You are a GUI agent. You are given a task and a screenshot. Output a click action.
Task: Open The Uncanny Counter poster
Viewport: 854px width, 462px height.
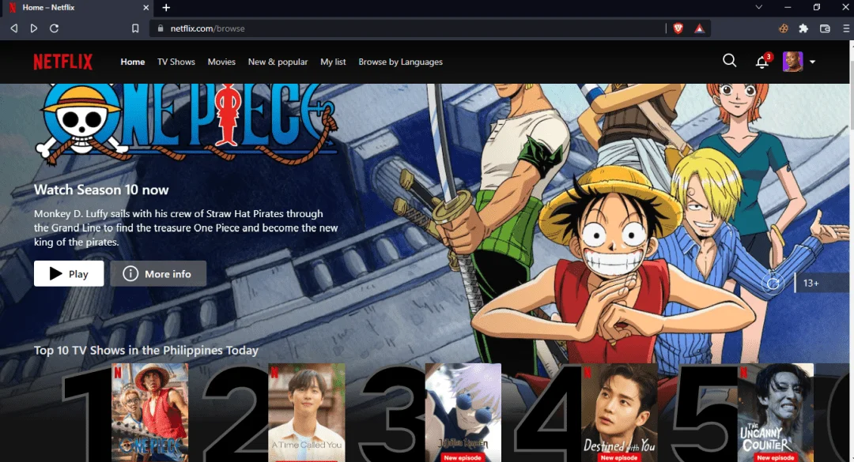click(x=776, y=412)
